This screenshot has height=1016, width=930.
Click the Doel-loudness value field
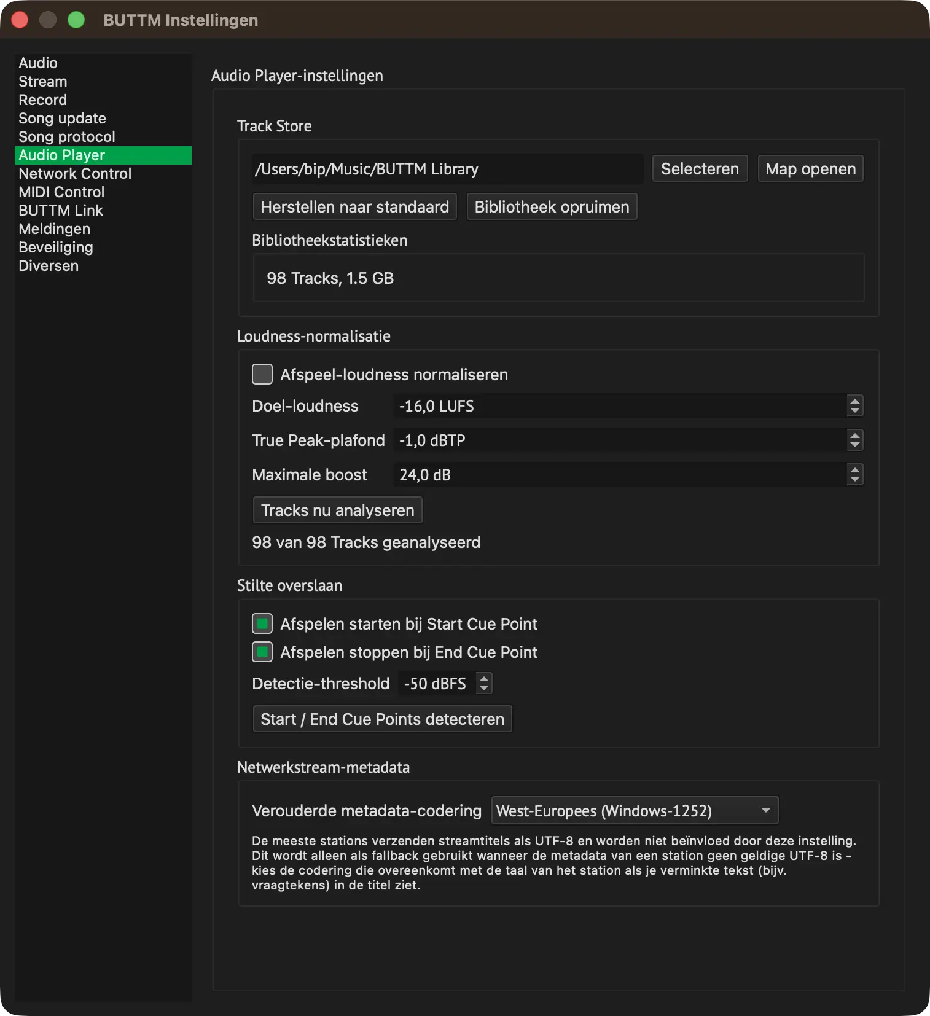619,406
